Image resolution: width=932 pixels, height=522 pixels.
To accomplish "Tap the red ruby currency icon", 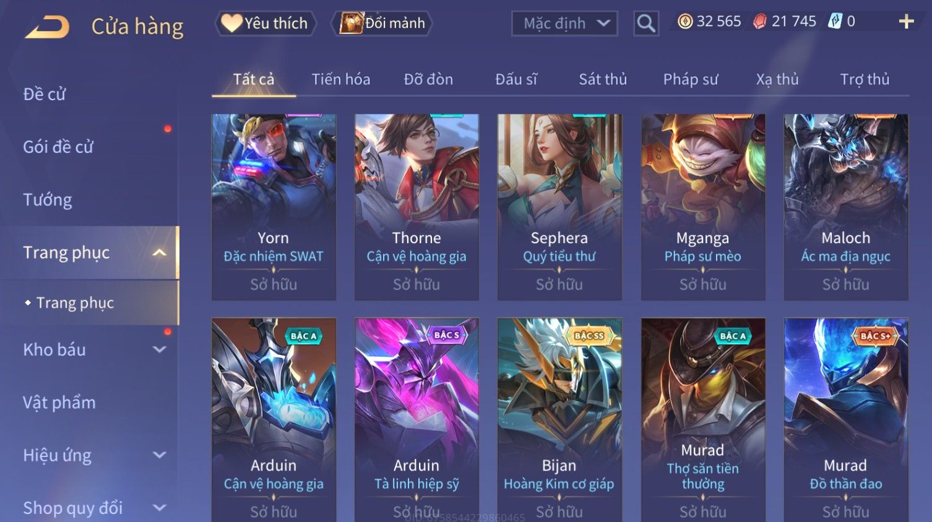I will click(x=759, y=22).
